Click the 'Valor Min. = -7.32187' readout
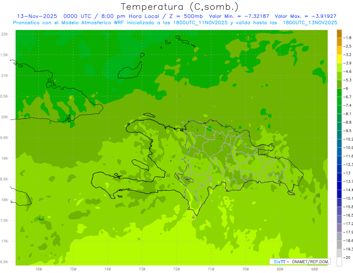This screenshot has width=353, height=273. [x=239, y=16]
